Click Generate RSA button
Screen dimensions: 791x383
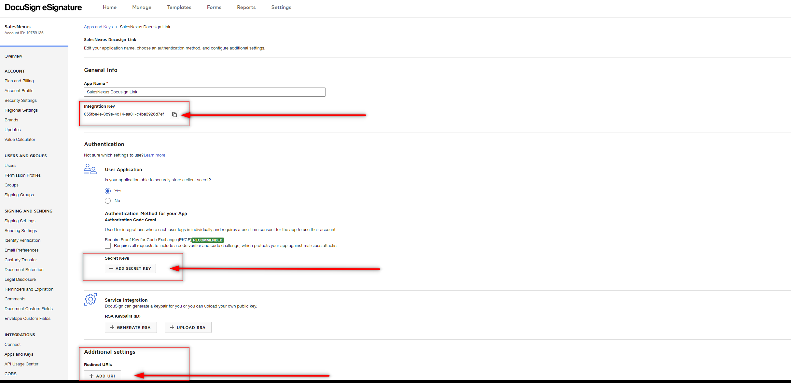point(131,327)
